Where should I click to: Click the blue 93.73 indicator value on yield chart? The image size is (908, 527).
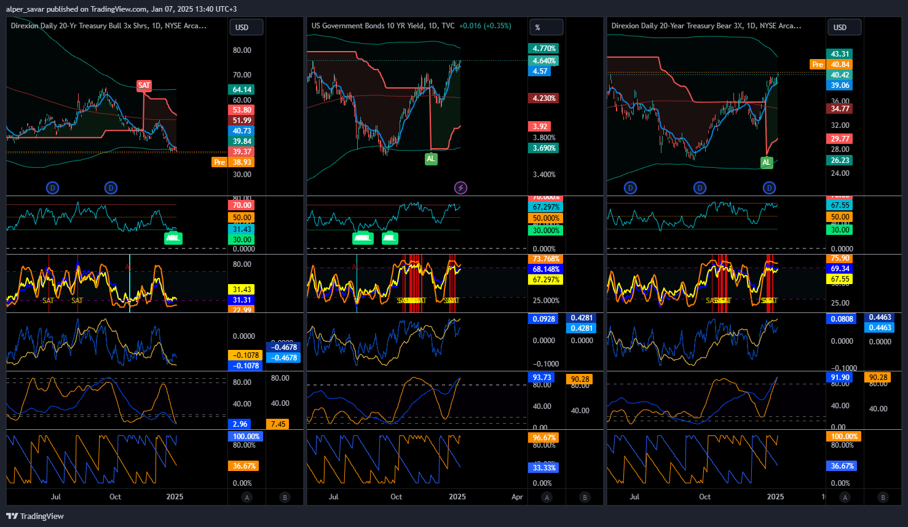542,378
